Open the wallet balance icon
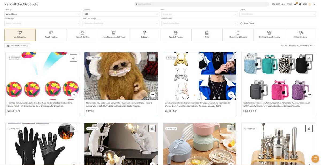Image resolution: width=321 pixels, height=165 pixels. click(273, 4)
